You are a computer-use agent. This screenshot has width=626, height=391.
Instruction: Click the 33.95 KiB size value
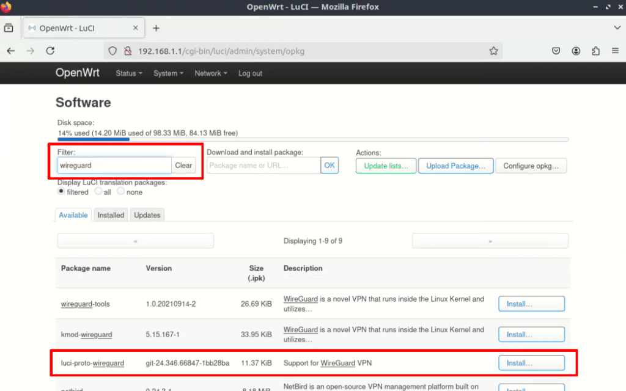click(x=256, y=335)
